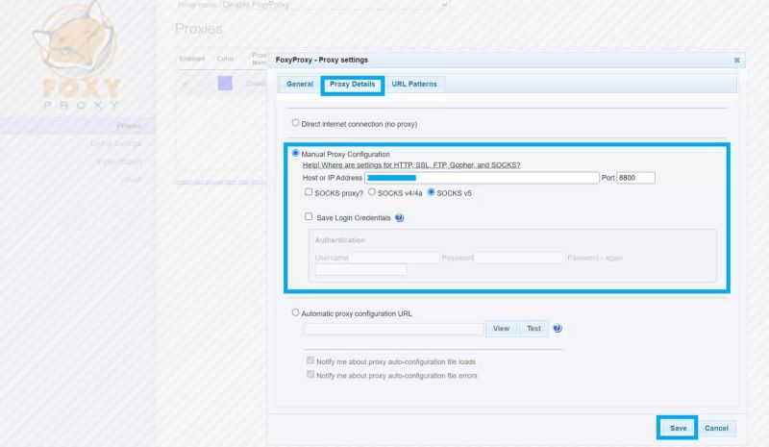Save the proxy settings
The image size is (769, 447).
(678, 428)
